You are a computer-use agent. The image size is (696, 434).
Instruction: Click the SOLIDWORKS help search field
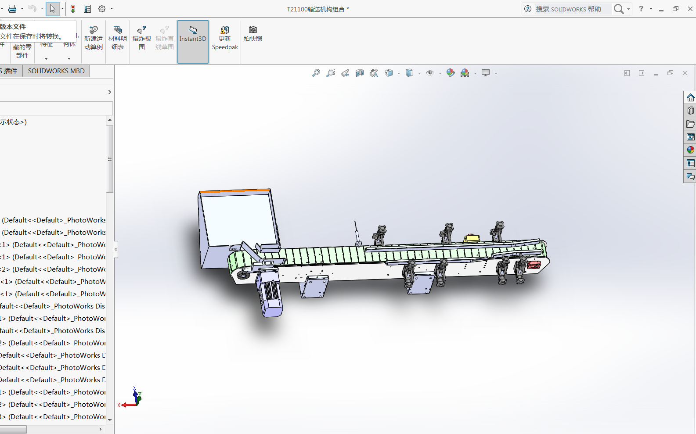click(572, 9)
